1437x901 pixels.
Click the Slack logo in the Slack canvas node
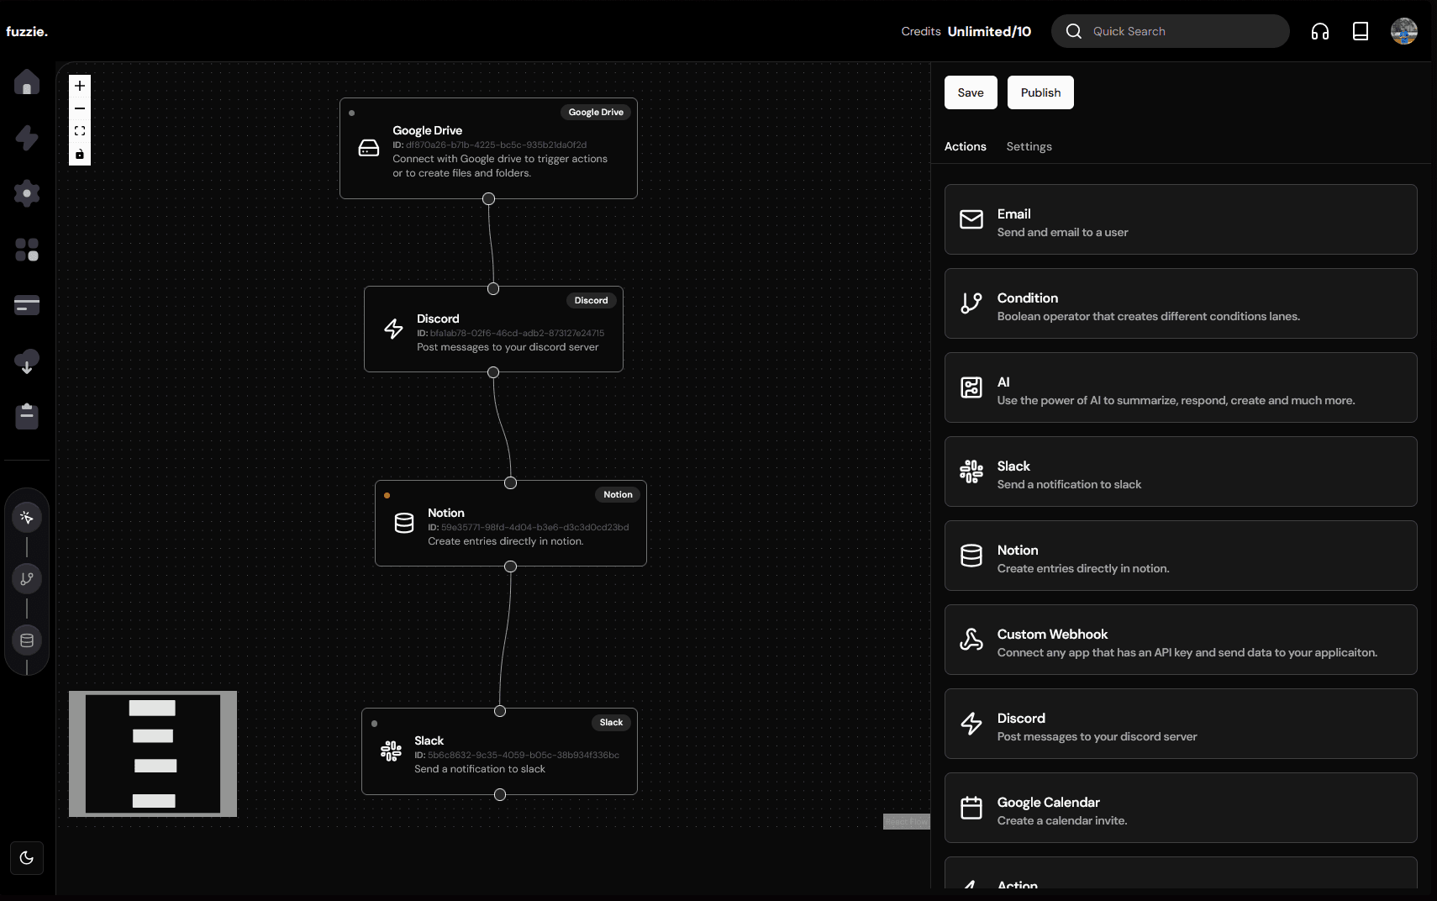[x=391, y=751]
